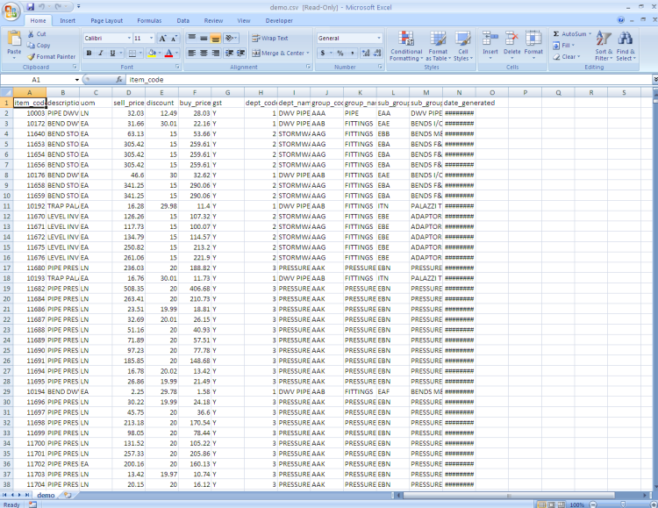Screen dimensions: 658x508
Task: Open Format as Table gallery
Action: [x=438, y=46]
